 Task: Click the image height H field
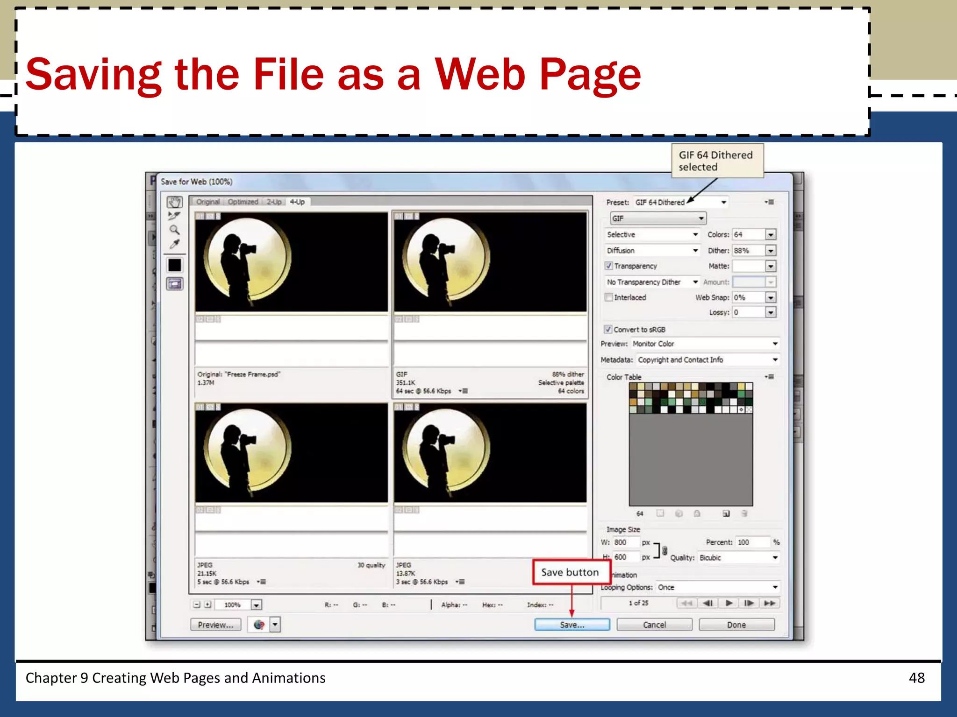pos(625,557)
